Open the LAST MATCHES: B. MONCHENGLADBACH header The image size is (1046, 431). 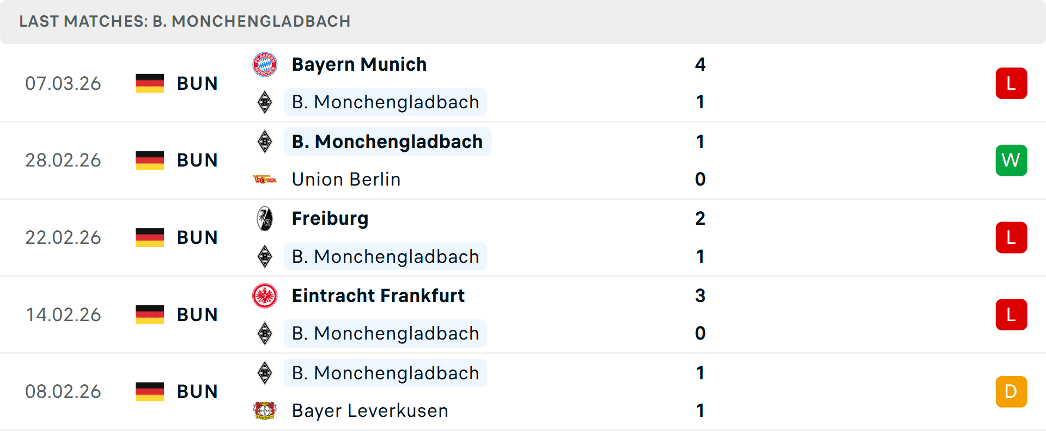[x=185, y=21]
